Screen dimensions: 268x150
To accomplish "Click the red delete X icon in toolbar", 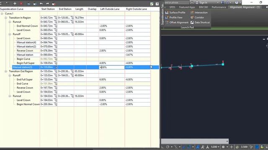I will (x=21, y=4).
